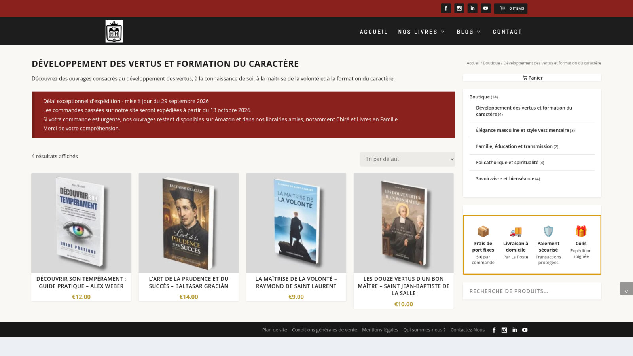This screenshot has height=356, width=633.
Task: Open Facebook icon in top header bar
Action: (x=446, y=8)
